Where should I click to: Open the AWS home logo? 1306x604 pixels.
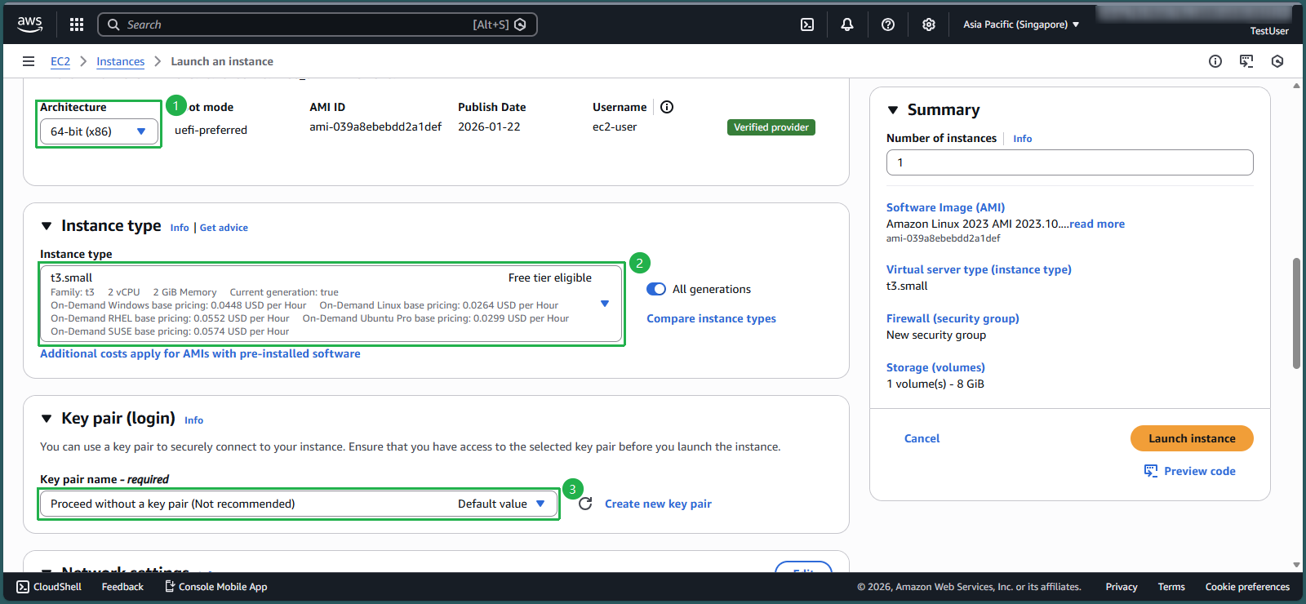[30, 24]
